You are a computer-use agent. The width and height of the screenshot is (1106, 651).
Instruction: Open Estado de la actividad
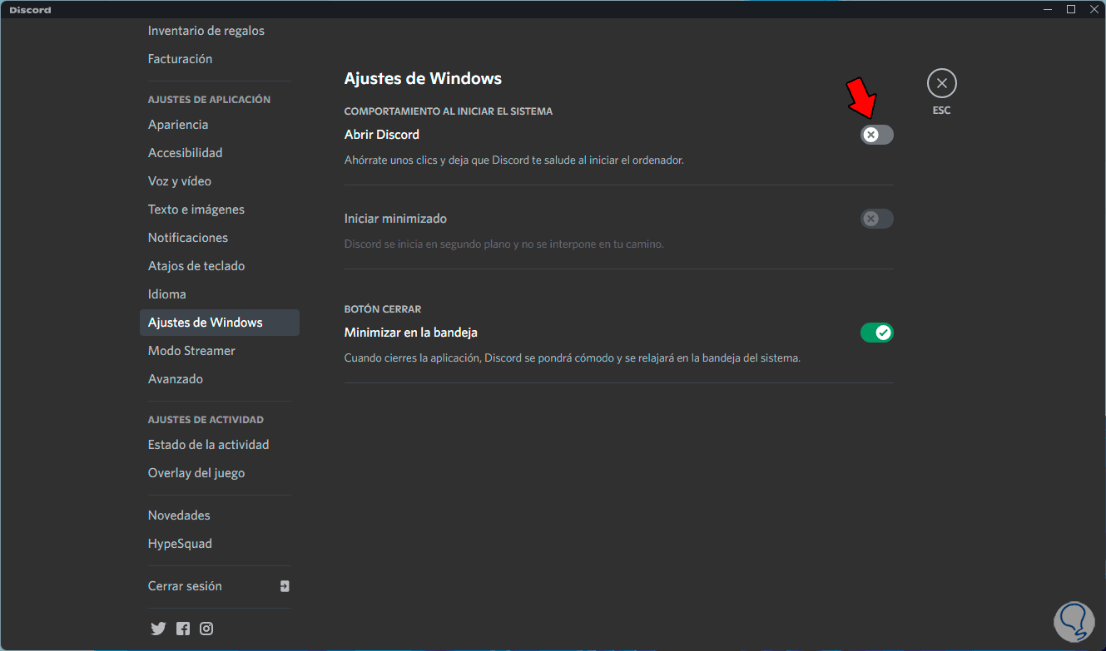click(x=220, y=445)
